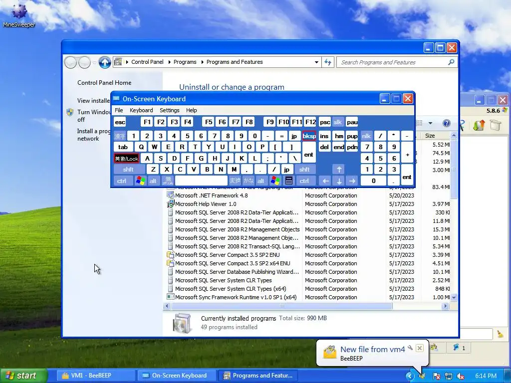Dismiss the BeeBEEP notification balloon
The image size is (511, 383).
point(420,348)
